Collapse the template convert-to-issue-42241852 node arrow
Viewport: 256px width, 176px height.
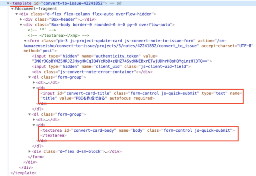tap(8, 3)
